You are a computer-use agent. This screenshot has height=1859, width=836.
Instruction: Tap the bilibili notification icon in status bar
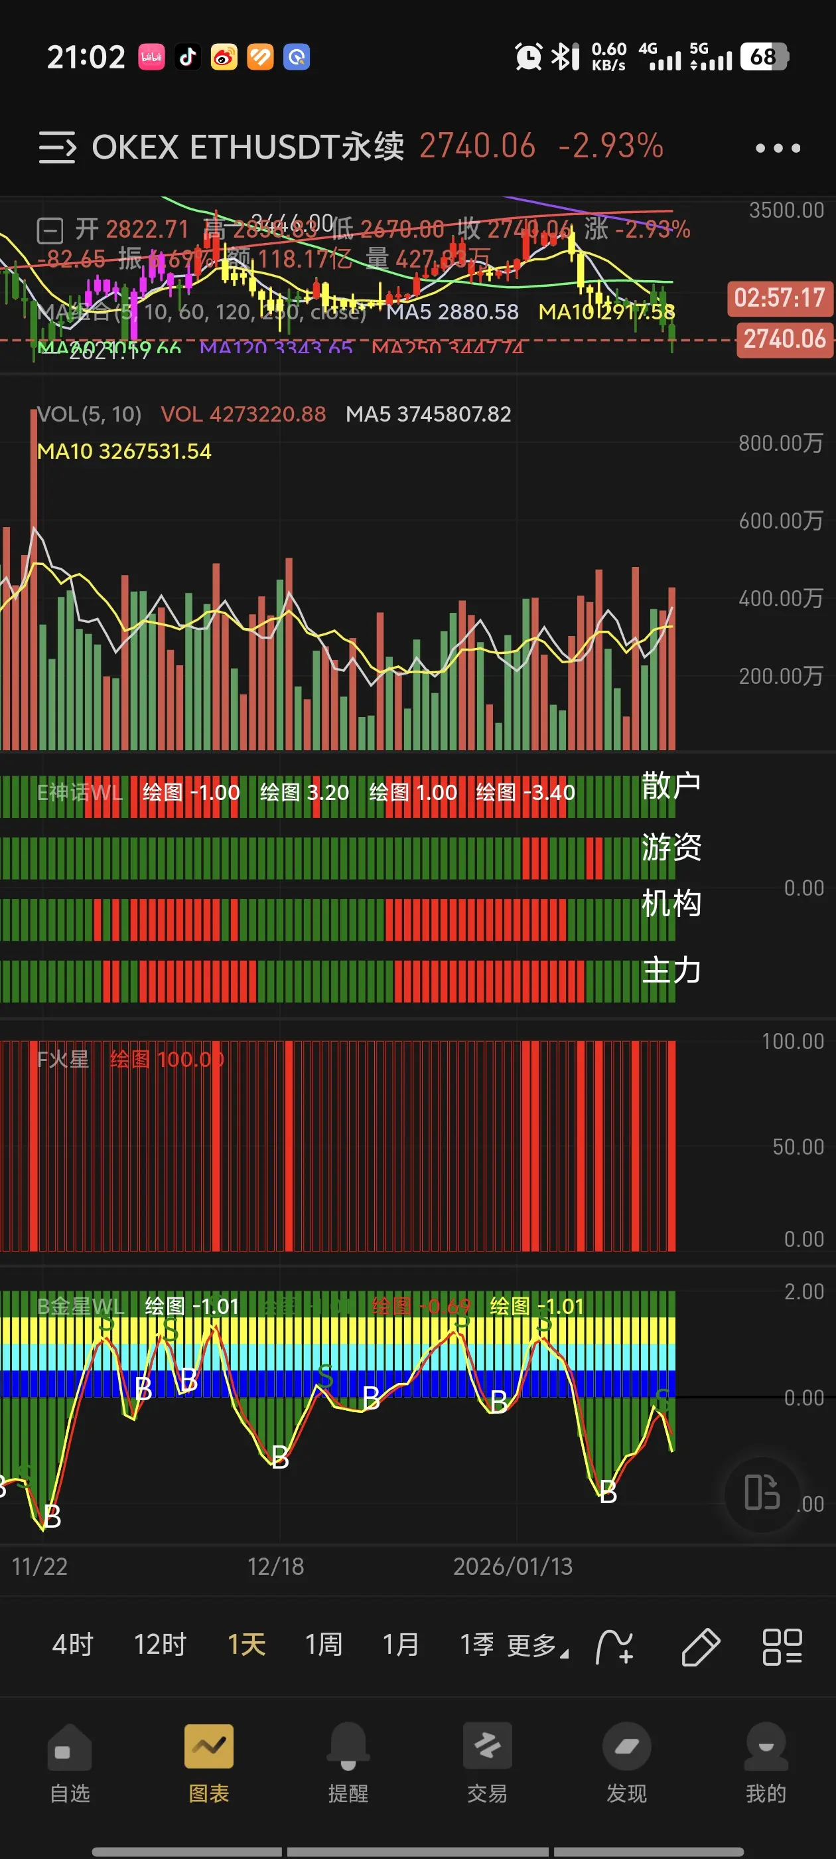coord(151,57)
